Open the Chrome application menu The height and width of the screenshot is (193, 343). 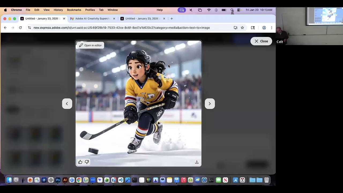(x=16, y=10)
